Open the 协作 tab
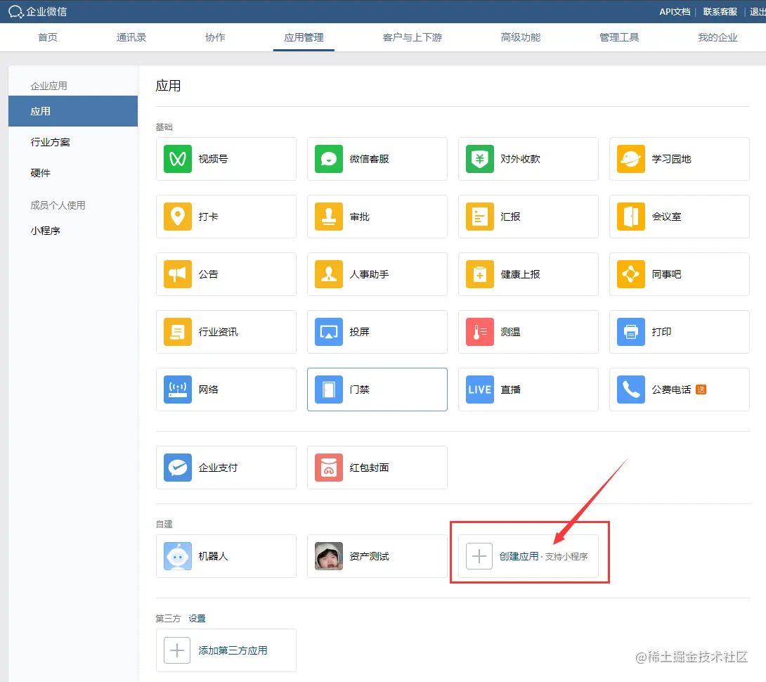 215,37
